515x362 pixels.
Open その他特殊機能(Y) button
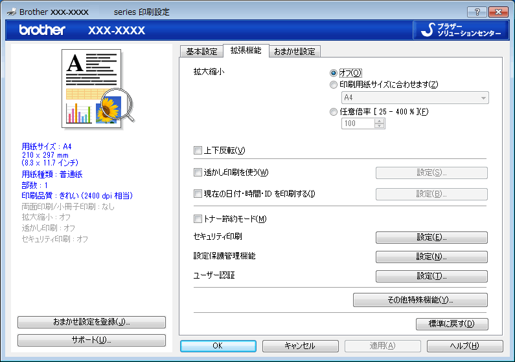[420, 300]
